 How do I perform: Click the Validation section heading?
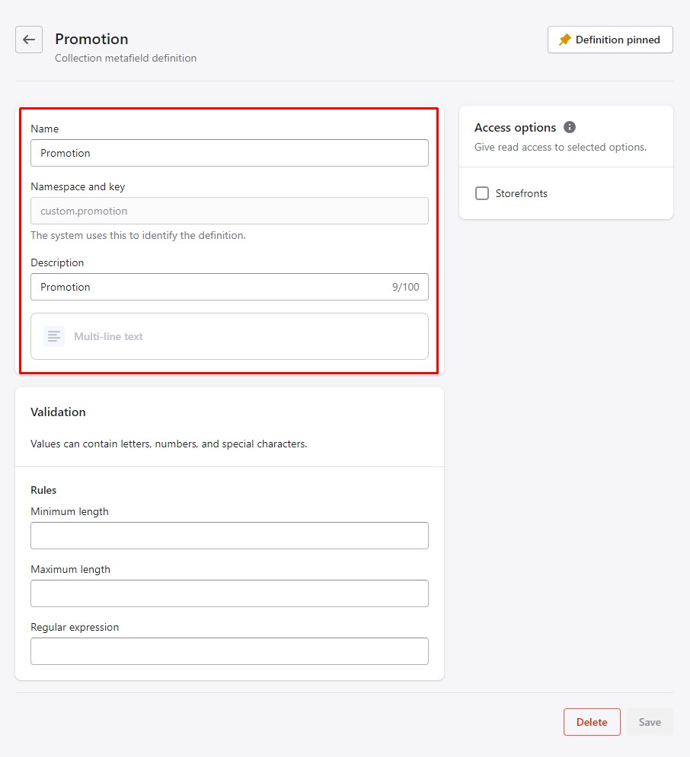pos(58,412)
